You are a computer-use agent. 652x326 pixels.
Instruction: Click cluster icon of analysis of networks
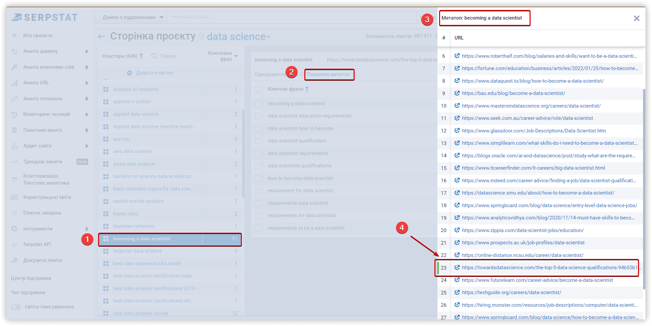106,89
